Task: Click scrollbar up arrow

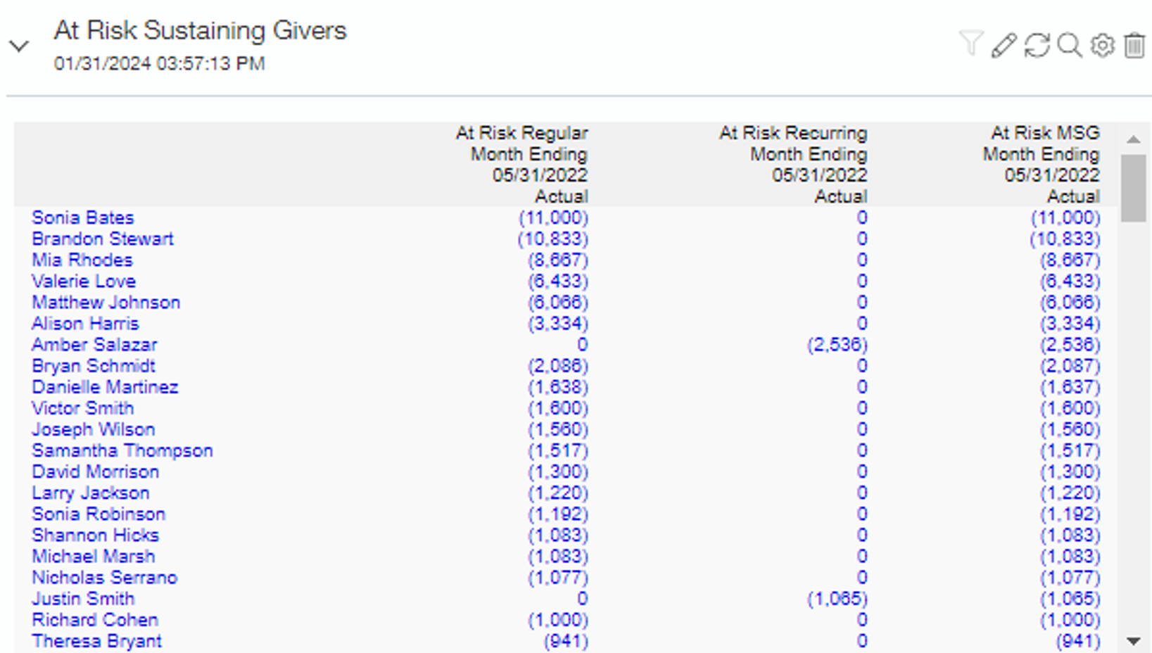Action: click(1133, 139)
